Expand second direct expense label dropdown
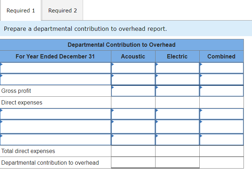Viewport: 252px width, 170px height. 55,126
